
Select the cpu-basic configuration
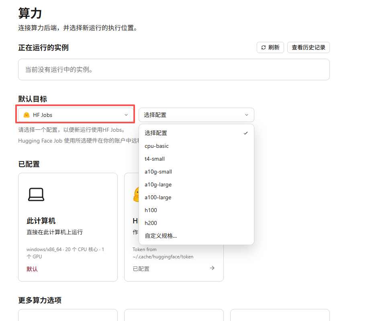click(x=196, y=146)
